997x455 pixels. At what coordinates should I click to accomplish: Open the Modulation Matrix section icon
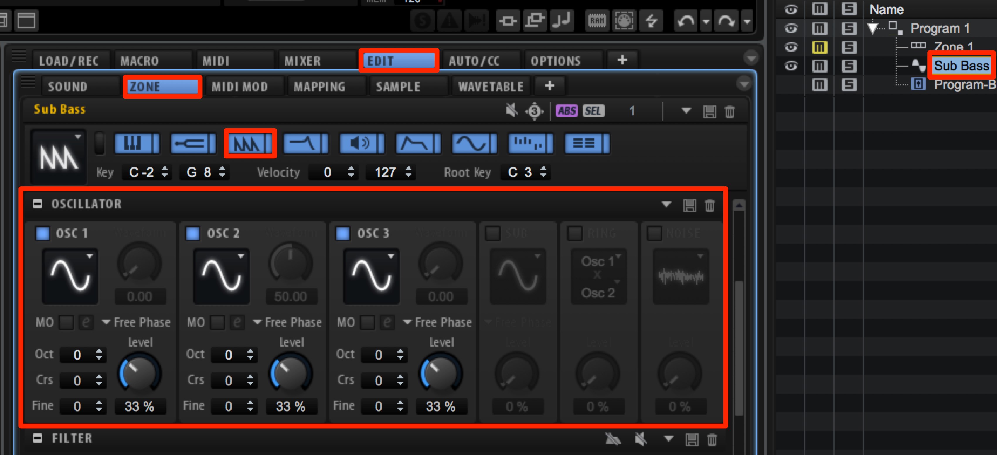pyautogui.click(x=587, y=144)
